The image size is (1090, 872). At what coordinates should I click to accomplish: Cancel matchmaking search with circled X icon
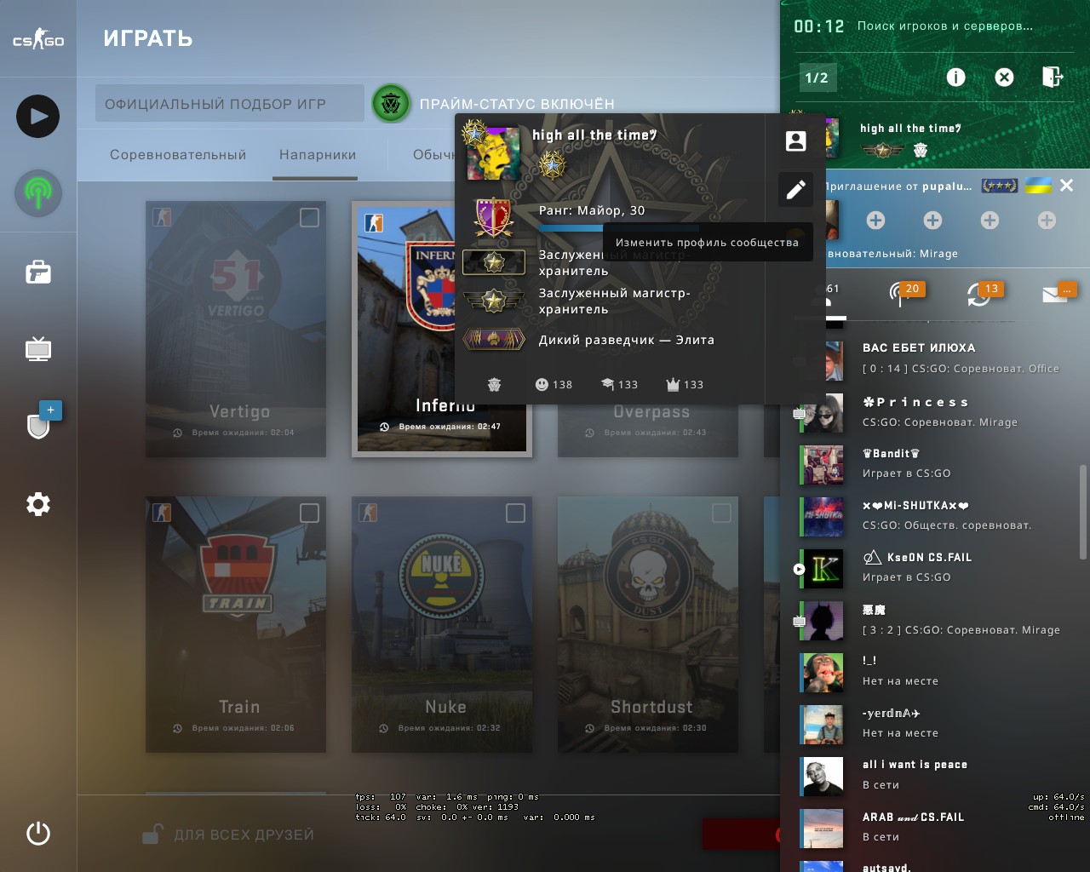point(1005,77)
